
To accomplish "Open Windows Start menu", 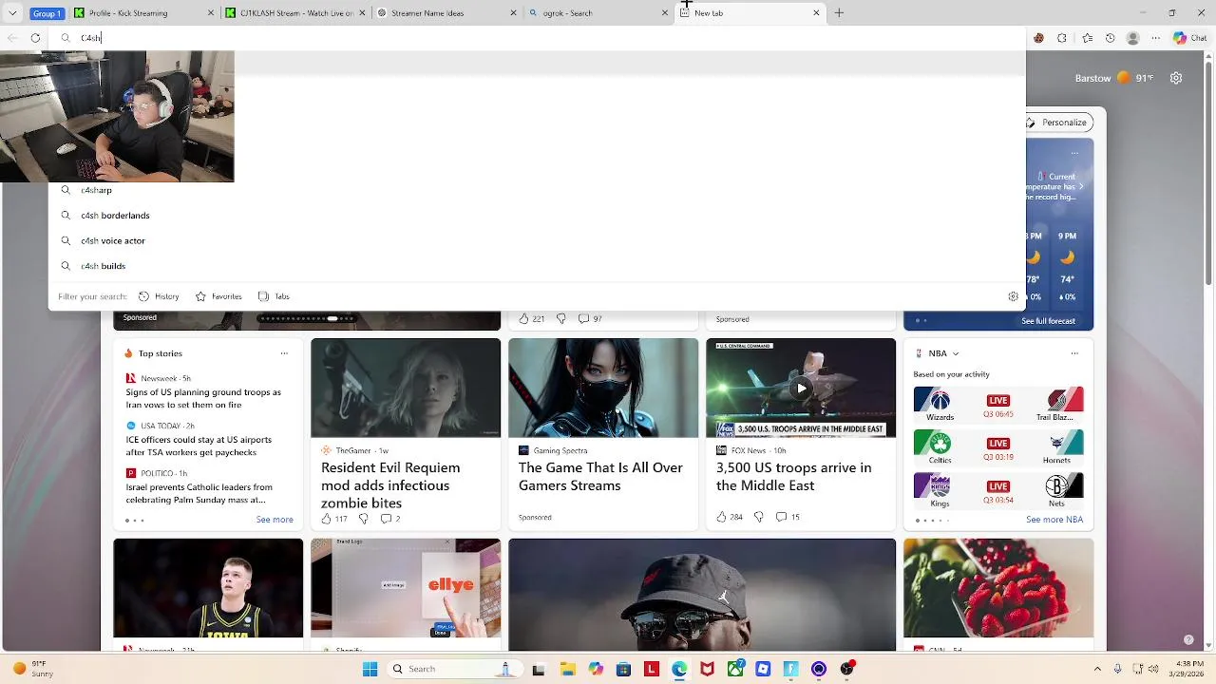I will [x=370, y=669].
